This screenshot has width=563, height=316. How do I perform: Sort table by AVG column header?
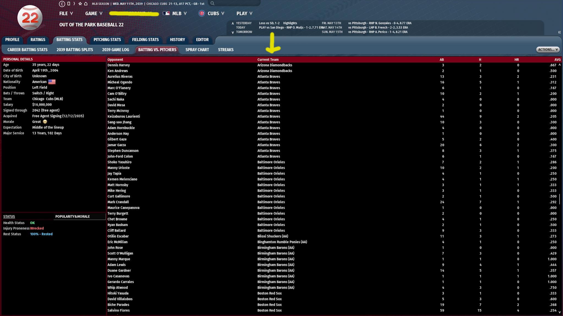pos(557,60)
